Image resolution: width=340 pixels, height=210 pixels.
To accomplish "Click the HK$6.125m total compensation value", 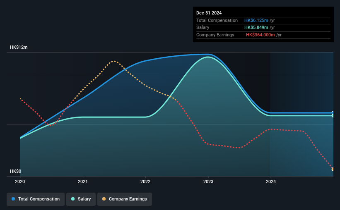I will (256, 20).
